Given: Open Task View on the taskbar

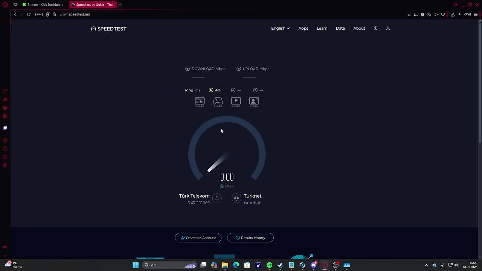Looking at the screenshot, I should [203, 265].
